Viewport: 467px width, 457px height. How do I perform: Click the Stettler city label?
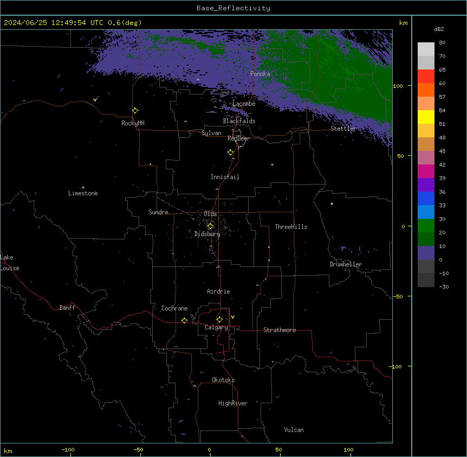[343, 129]
